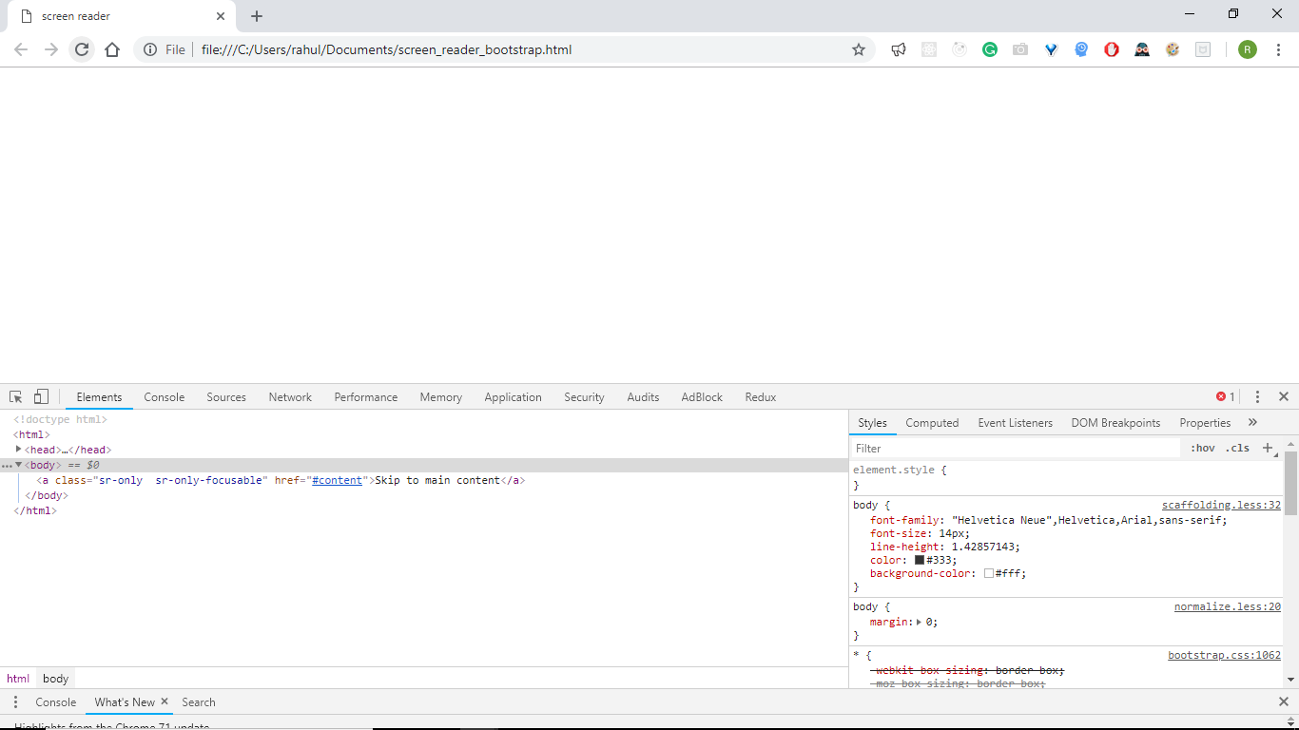The width and height of the screenshot is (1299, 730).
Task: Bookmark this page with star icon
Action: click(859, 49)
